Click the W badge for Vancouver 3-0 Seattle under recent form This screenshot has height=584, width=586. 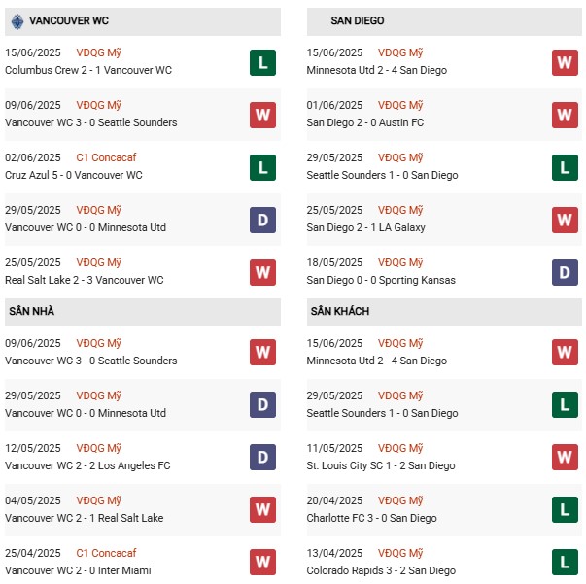point(262,115)
